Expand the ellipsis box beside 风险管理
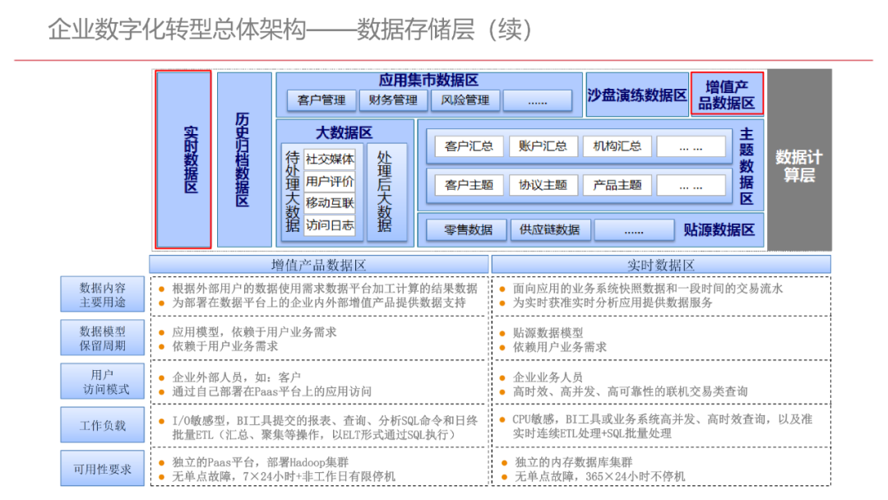The height and width of the screenshot is (500, 888). (x=538, y=100)
